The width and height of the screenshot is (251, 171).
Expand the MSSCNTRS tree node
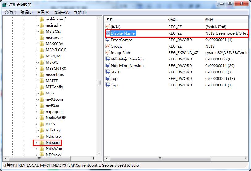click(x=36, y=69)
